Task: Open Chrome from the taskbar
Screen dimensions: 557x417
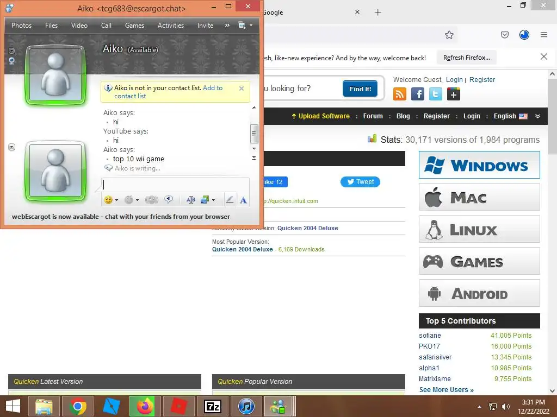Action: click(78, 406)
